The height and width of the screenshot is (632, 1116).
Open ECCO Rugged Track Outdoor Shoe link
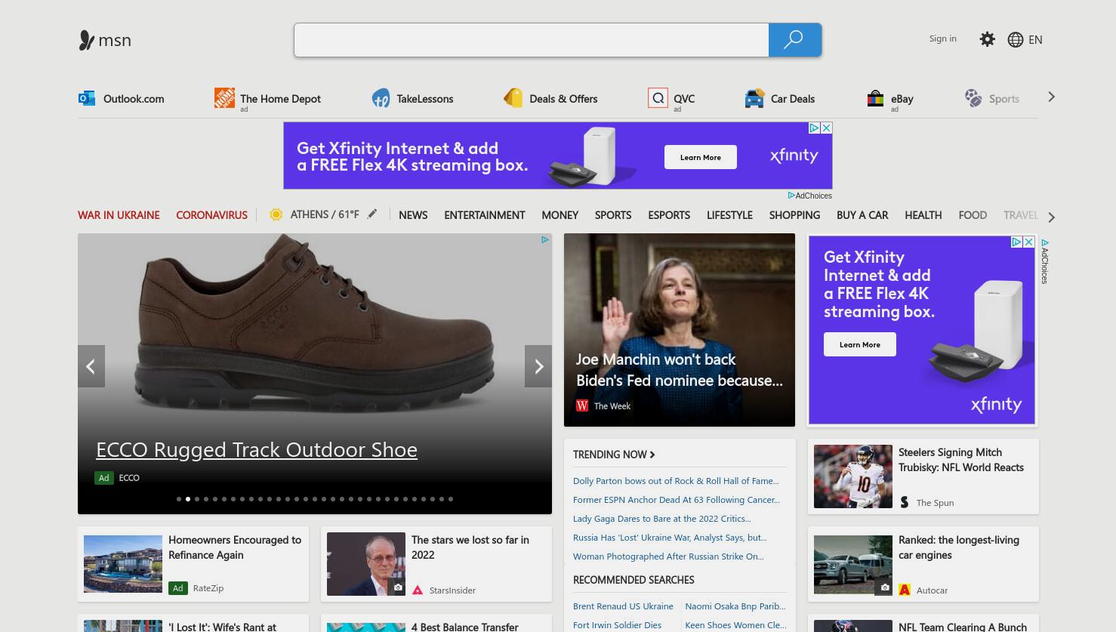(x=257, y=449)
